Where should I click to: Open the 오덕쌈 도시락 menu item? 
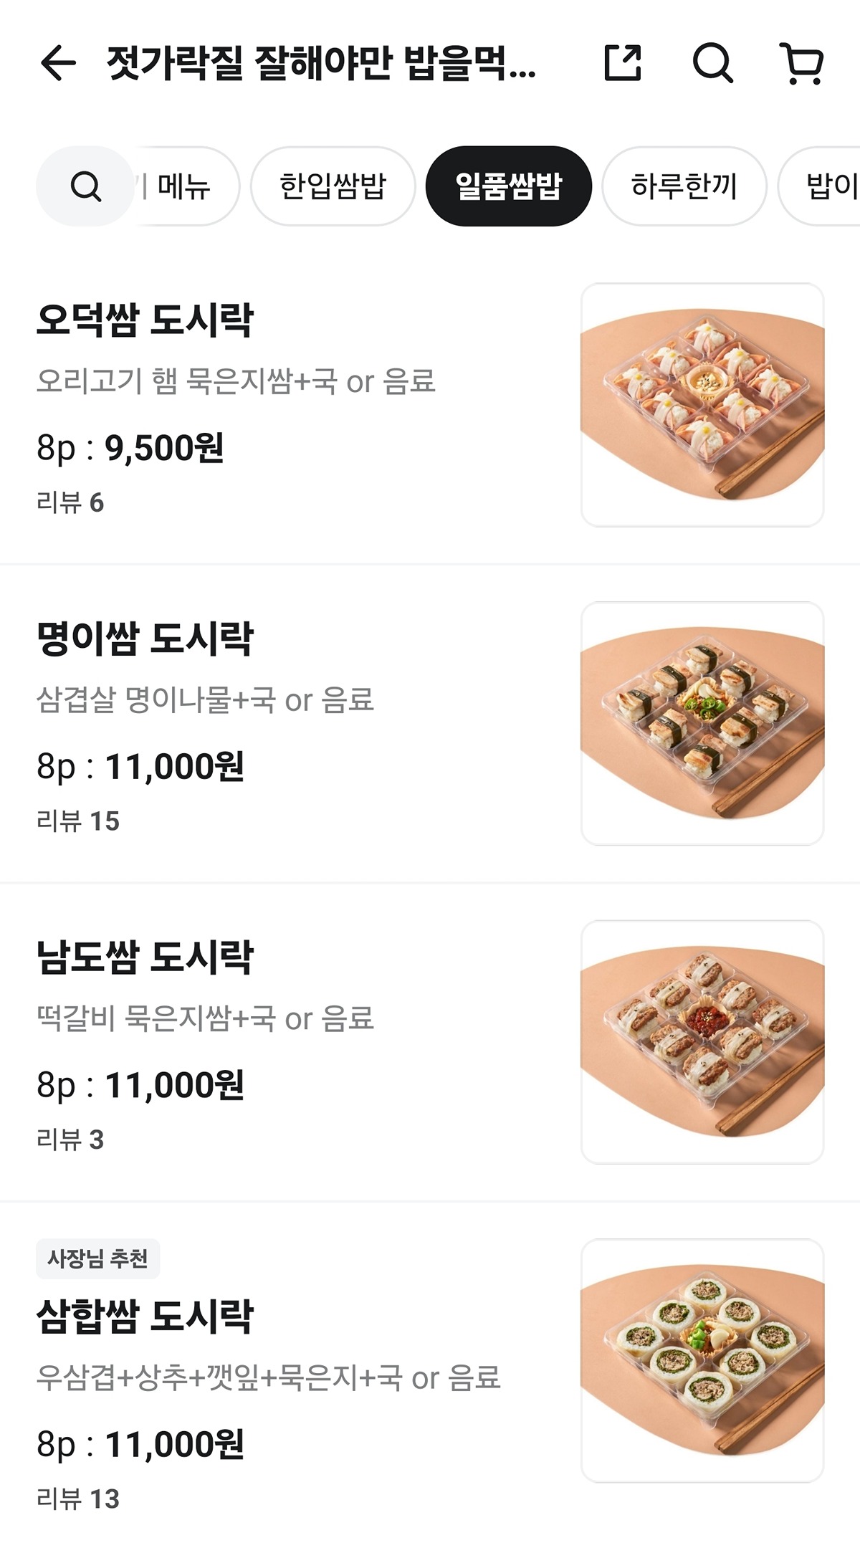pyautogui.click(x=145, y=320)
